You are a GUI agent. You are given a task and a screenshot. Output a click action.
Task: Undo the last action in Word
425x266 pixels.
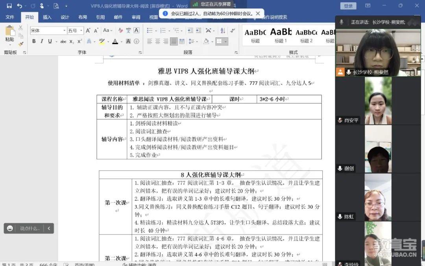(19, 6)
